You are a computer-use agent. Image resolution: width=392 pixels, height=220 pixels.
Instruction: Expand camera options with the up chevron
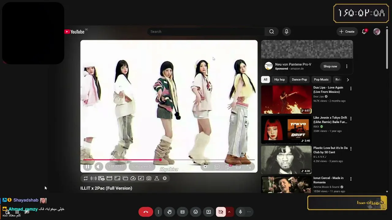229,212
